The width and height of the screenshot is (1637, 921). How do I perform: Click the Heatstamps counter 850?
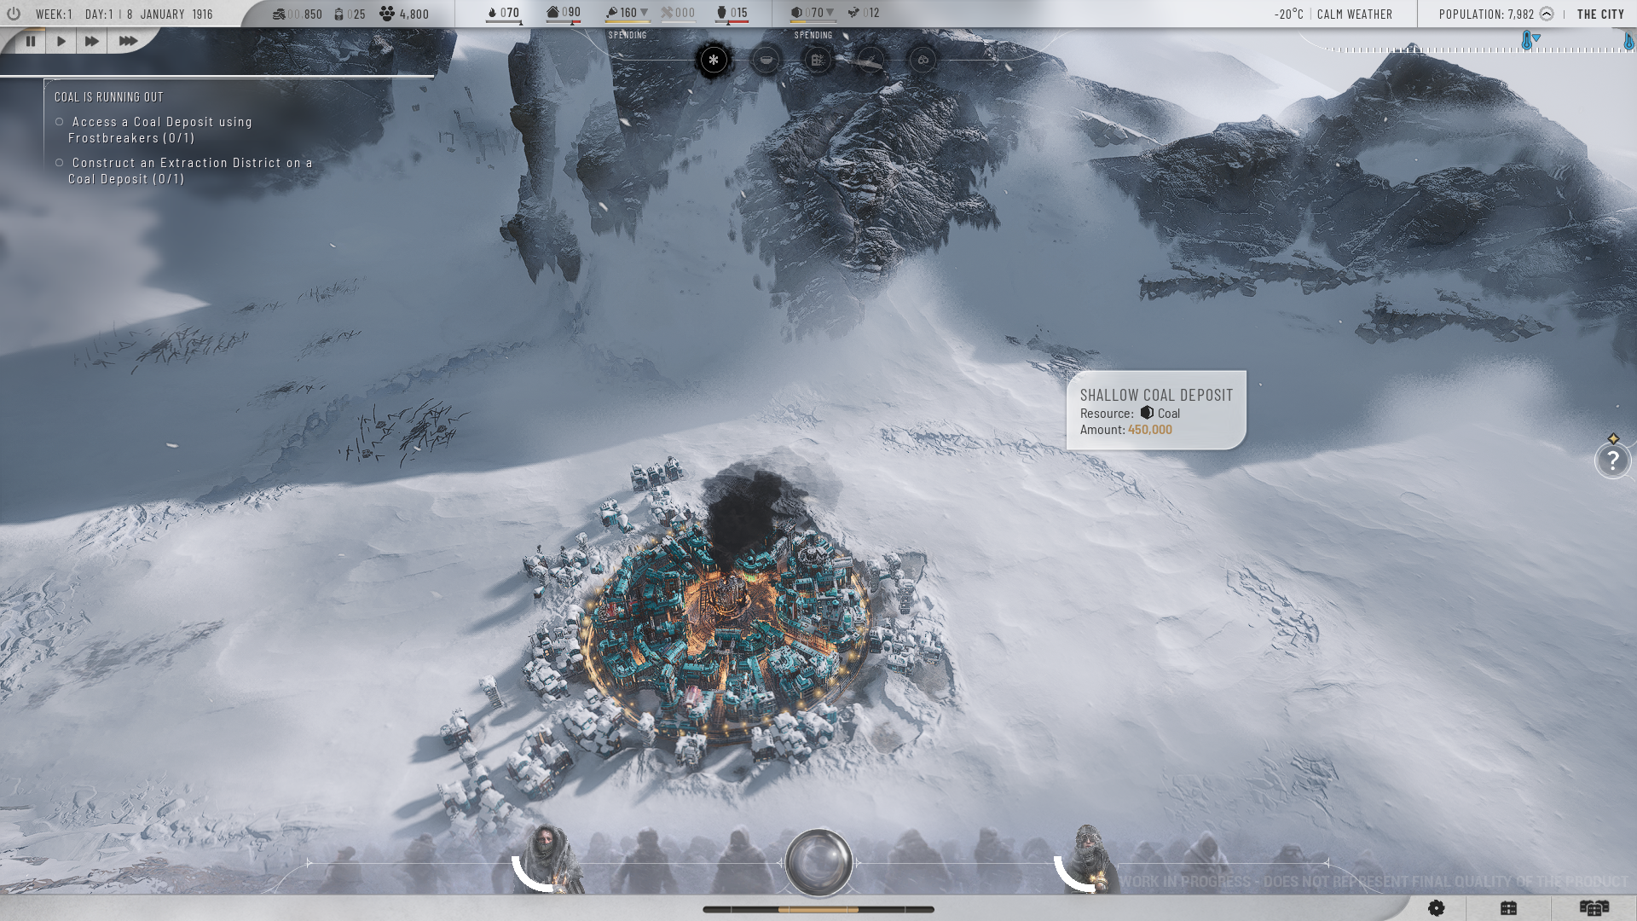(297, 14)
